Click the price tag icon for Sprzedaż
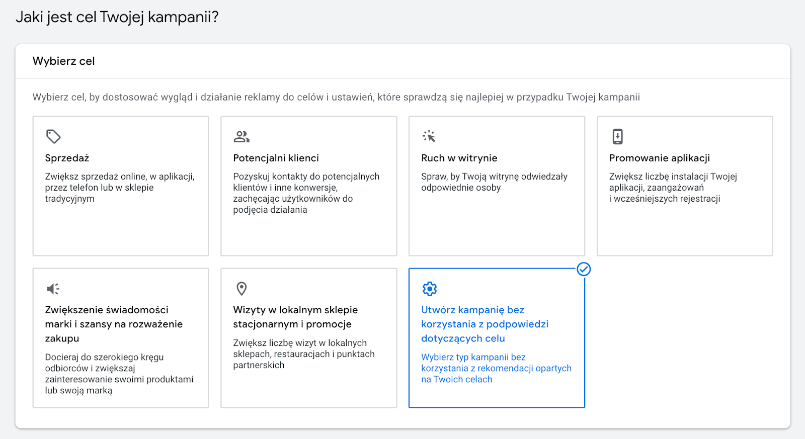Viewport: 805px width, 439px height. [53, 136]
